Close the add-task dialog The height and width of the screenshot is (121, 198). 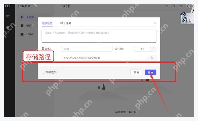155,23
